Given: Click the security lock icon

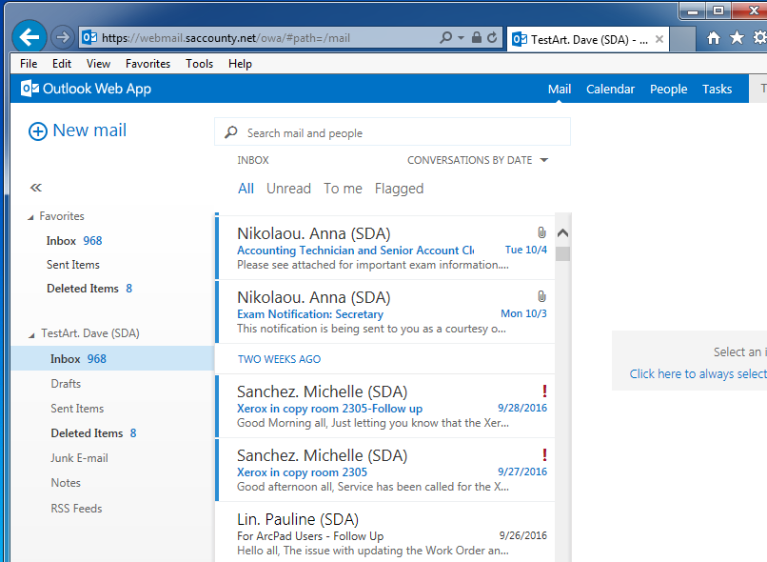Looking at the screenshot, I should 477,38.
